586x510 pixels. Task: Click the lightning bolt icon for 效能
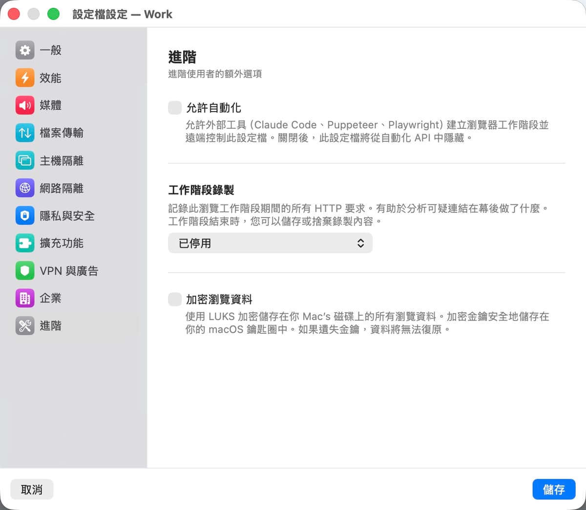[25, 78]
